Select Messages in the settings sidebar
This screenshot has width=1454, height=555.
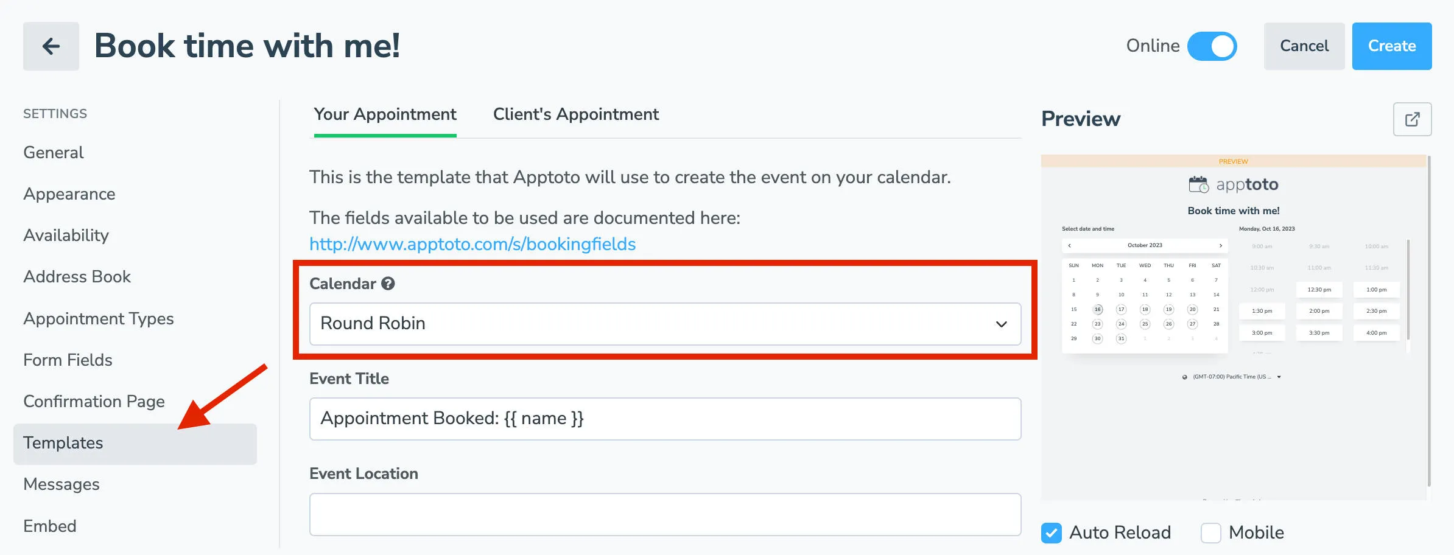(61, 484)
